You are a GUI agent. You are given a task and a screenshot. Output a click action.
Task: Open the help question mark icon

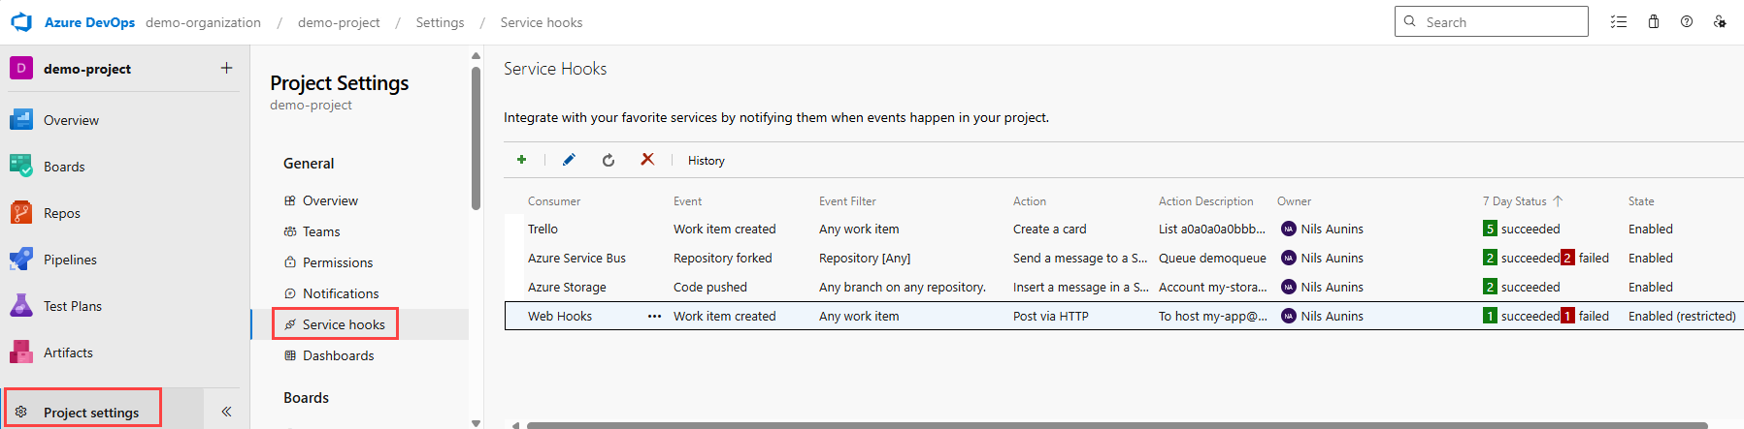pos(1687,21)
